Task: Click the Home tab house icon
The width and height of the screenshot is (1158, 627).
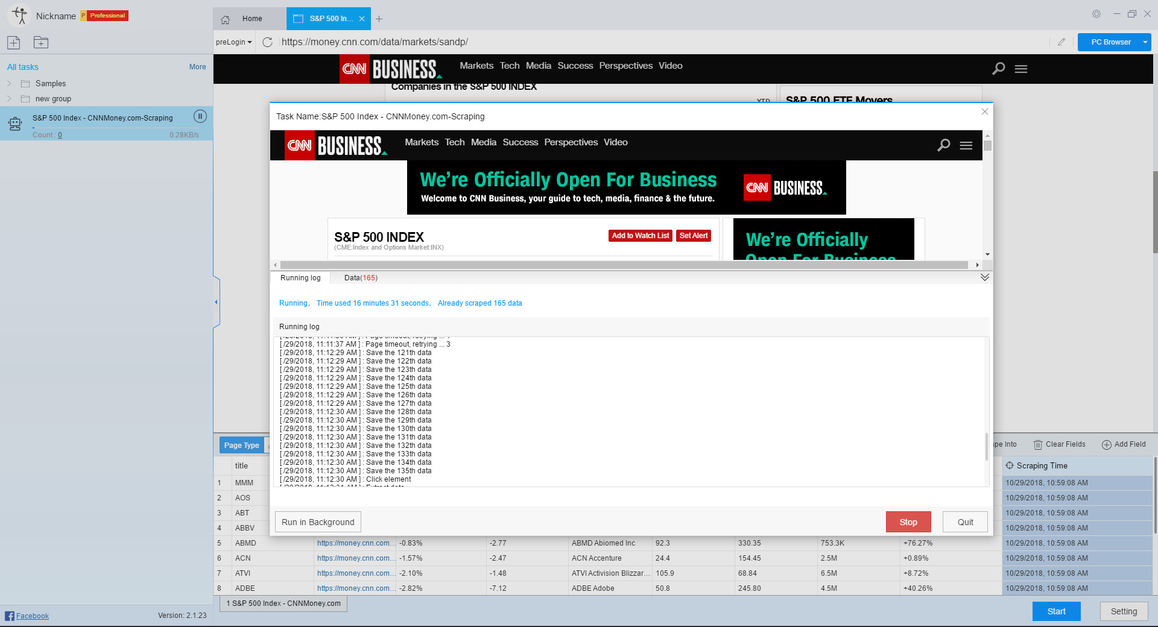Action: tap(226, 19)
